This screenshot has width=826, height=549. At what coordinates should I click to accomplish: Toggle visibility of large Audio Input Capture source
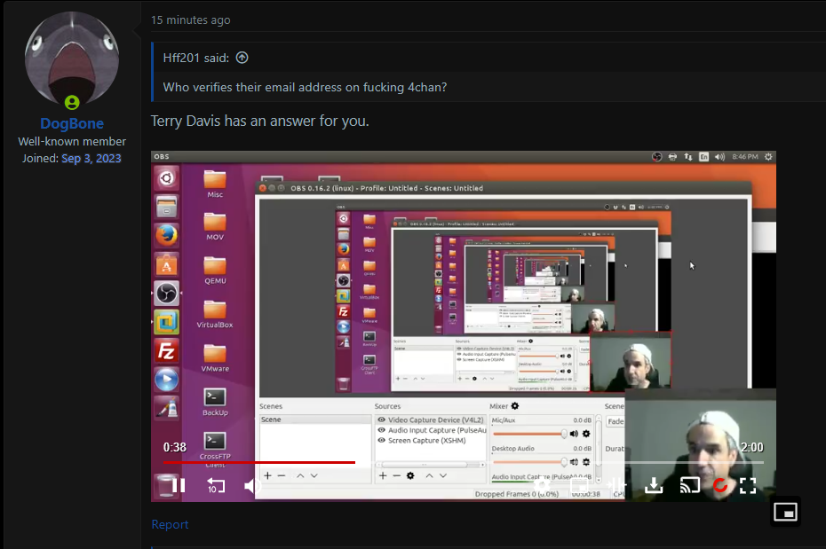click(x=381, y=430)
